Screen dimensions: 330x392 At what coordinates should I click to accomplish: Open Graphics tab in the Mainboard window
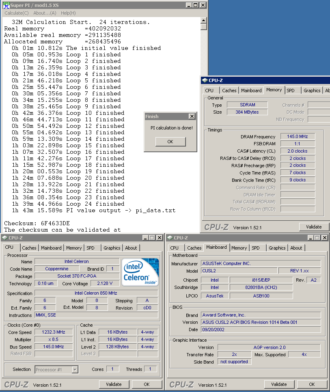277,248
